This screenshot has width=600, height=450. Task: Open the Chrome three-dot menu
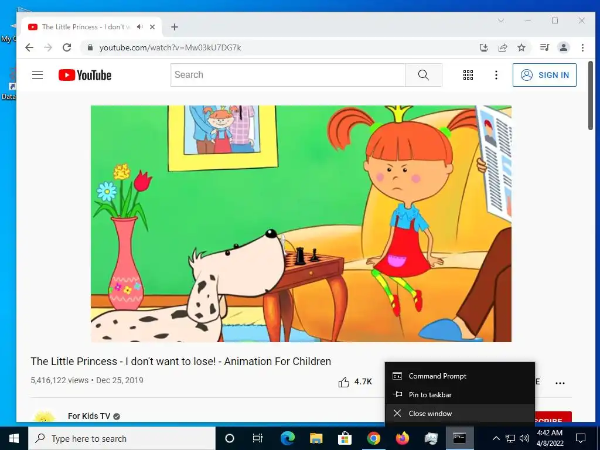tap(582, 47)
